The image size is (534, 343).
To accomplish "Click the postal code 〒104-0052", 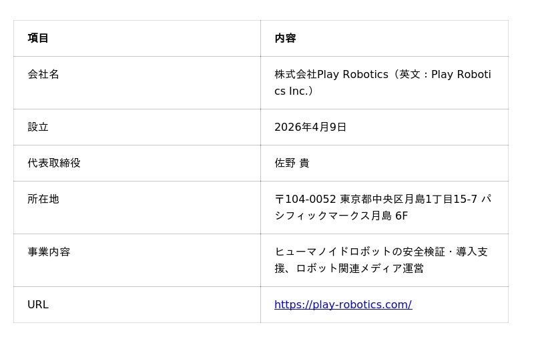I will (305, 199).
